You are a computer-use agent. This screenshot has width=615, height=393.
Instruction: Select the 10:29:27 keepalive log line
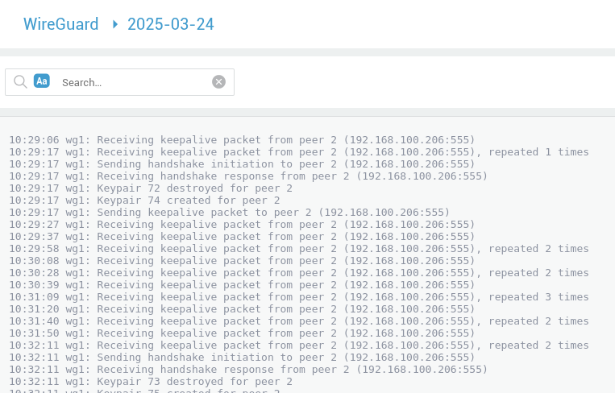coord(242,225)
